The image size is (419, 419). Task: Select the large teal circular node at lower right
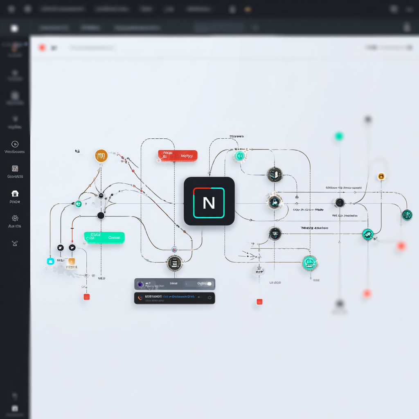pyautogui.click(x=309, y=263)
